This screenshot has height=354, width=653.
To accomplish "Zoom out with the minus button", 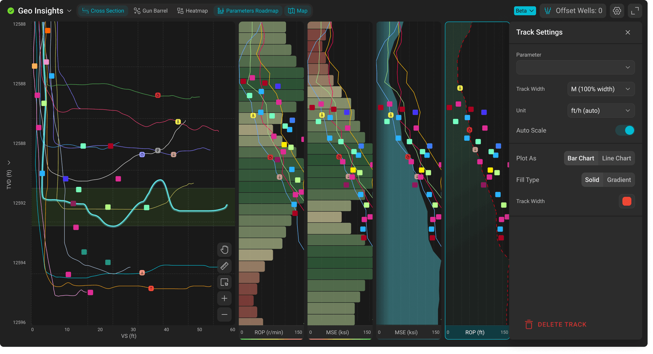I will (x=224, y=315).
